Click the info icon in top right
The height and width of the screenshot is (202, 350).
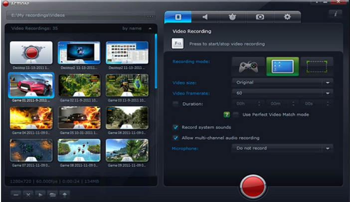click(x=336, y=14)
